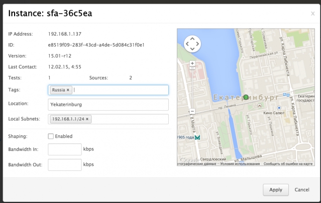
Task: Apply the instance settings
Action: pos(276,190)
